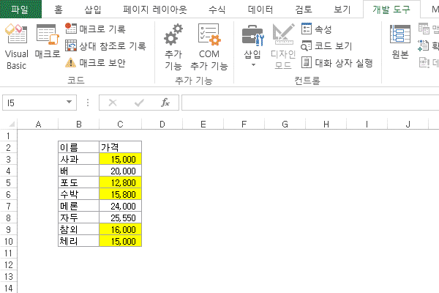Select yellow cell with 12,800
Screen dimensions: 439x293
pos(121,182)
